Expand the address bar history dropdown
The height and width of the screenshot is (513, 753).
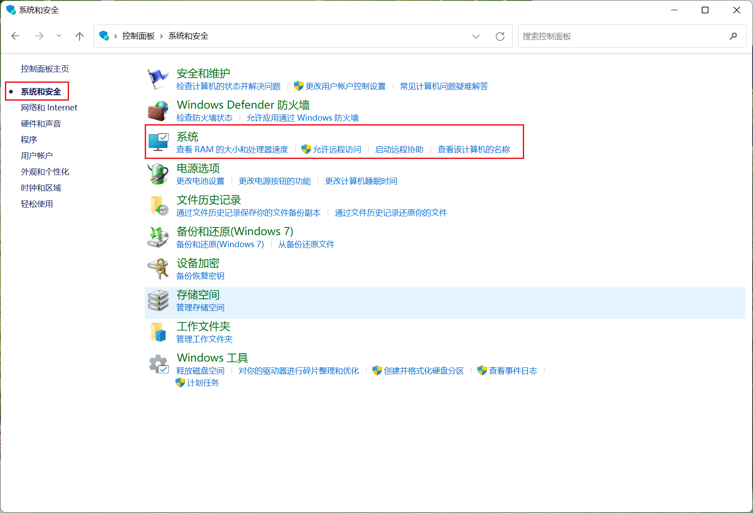tap(476, 36)
